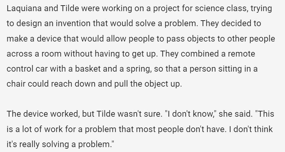Click "The device worked" in second paragraph
285x152 pixels.
pos(43,114)
